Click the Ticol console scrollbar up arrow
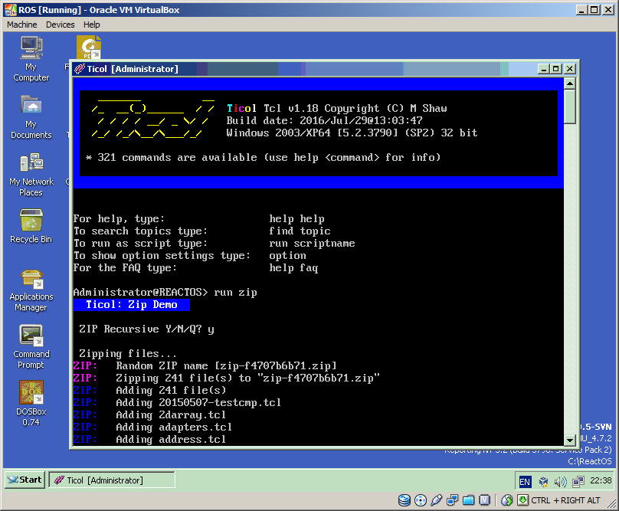The width and height of the screenshot is (619, 511). pos(570,84)
